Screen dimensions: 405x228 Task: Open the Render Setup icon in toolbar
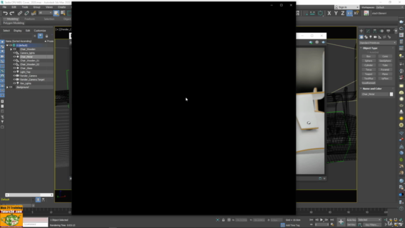pos(366,13)
